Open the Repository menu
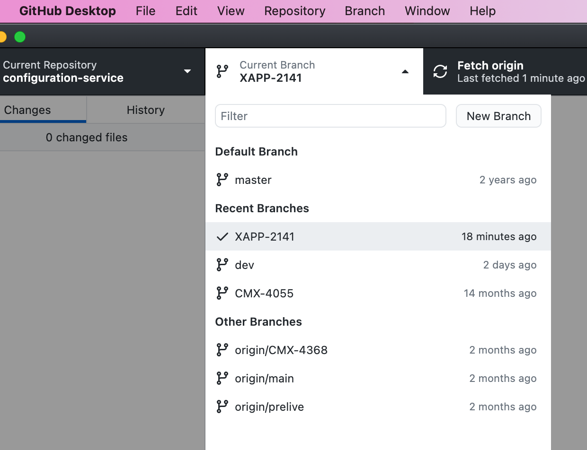The image size is (587, 450). (295, 11)
